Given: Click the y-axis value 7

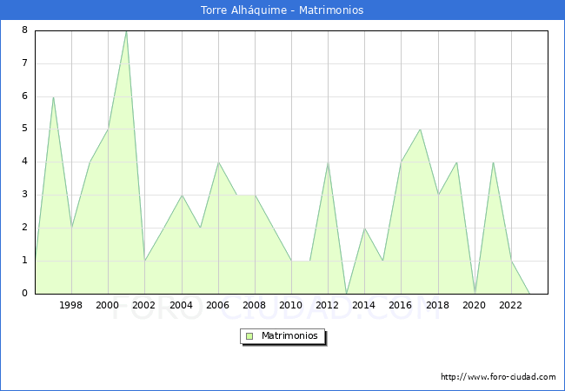Looking at the screenshot, I should click(x=24, y=63).
